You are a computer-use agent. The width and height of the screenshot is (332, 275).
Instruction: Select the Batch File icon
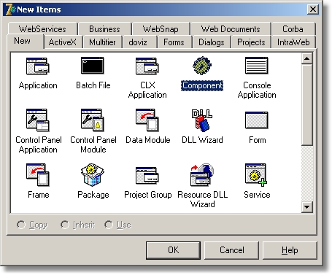click(93, 66)
